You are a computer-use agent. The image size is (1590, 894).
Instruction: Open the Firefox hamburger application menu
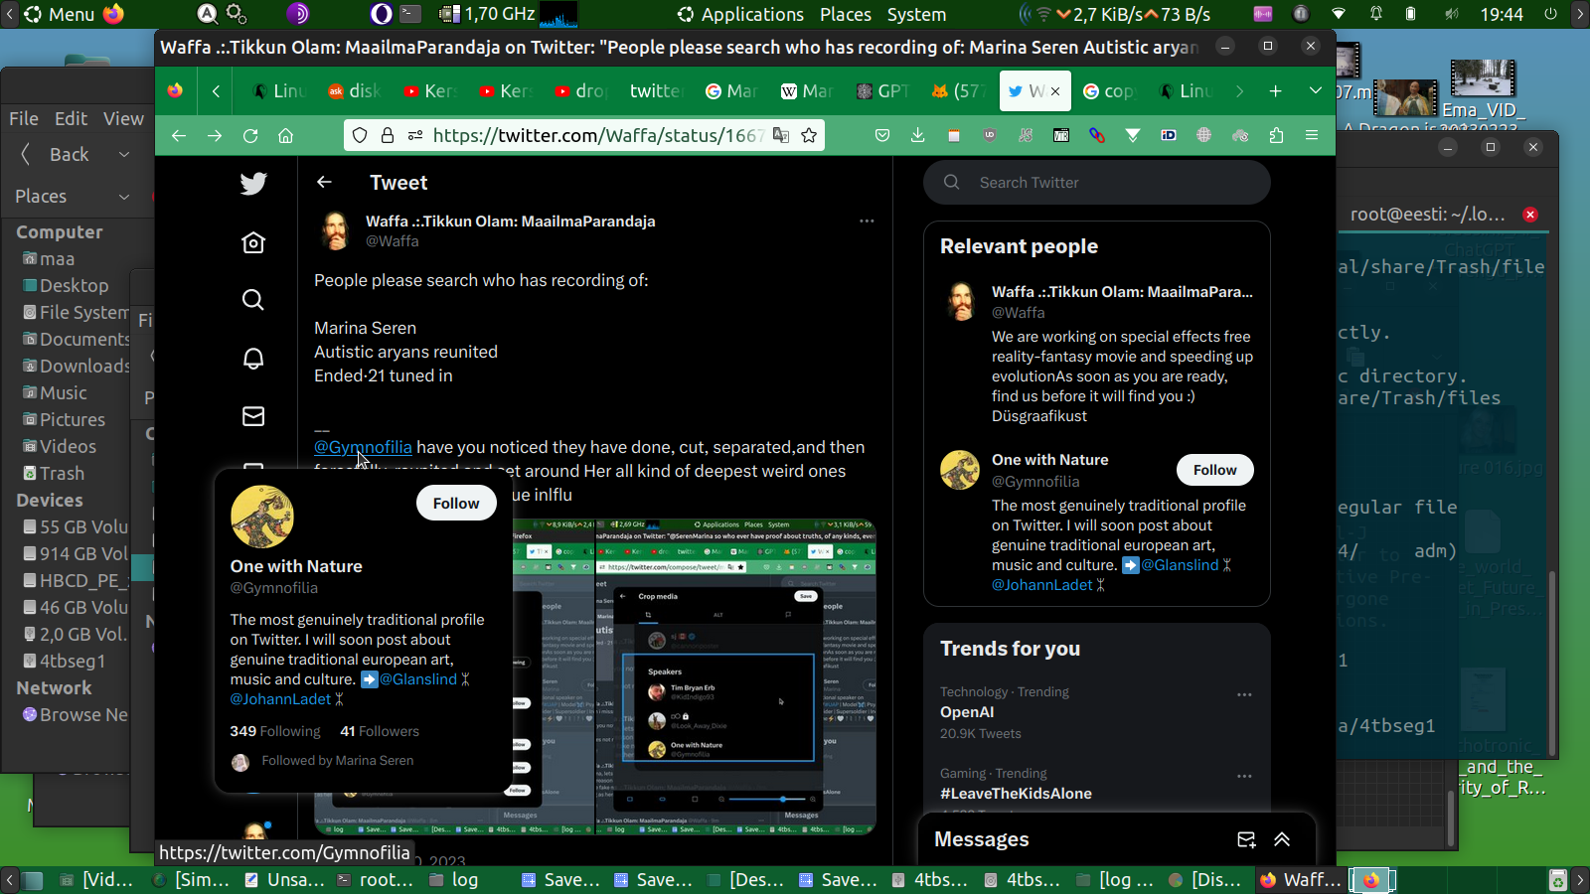click(1312, 136)
